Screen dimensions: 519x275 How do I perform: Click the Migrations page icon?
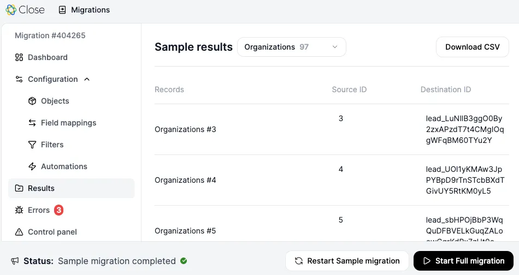coord(62,10)
